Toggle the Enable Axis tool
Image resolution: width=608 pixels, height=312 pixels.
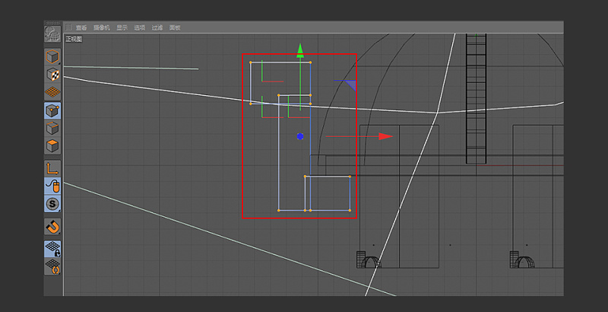tap(52, 168)
